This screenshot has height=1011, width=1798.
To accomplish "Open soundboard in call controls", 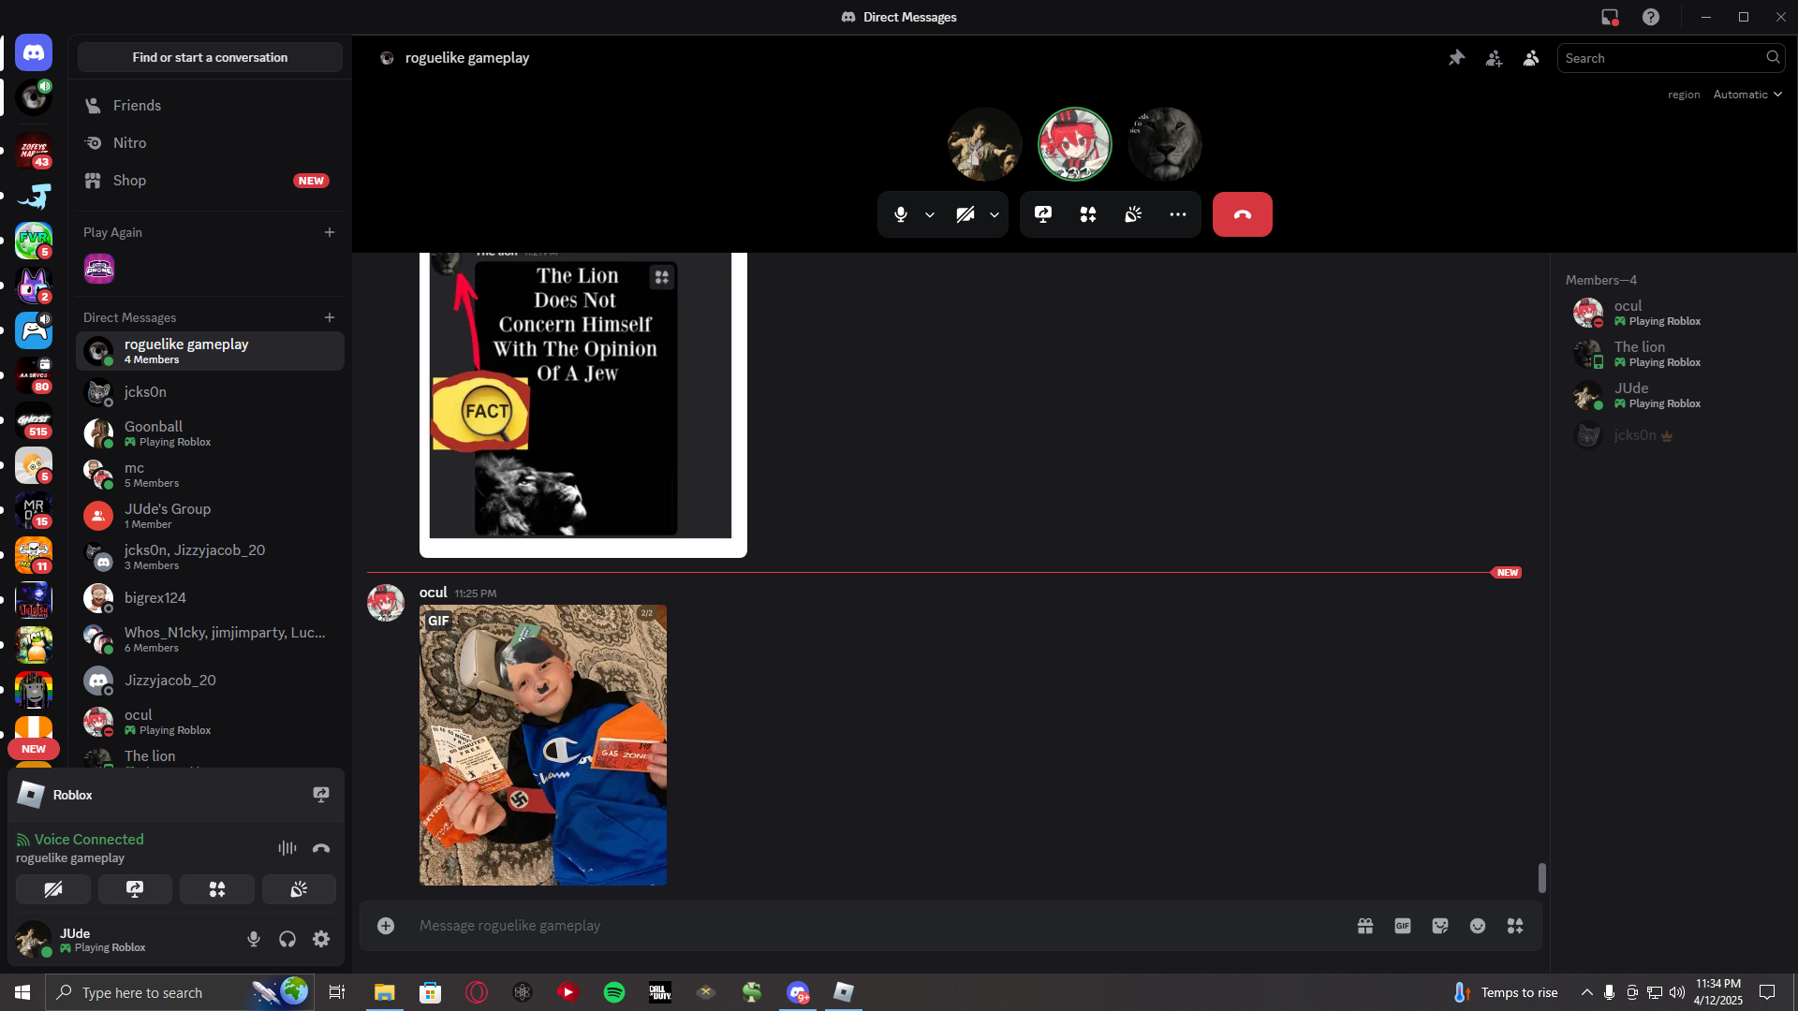I will [x=1133, y=214].
